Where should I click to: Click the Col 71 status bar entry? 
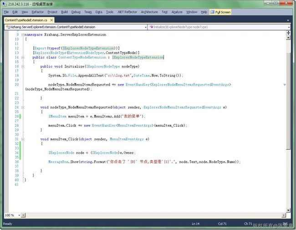click(222, 224)
